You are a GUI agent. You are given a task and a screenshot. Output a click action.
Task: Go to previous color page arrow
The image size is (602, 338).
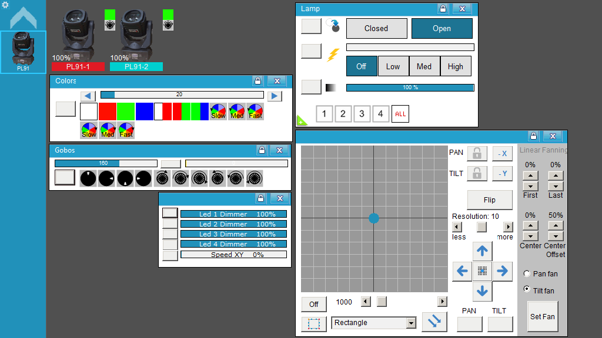pos(88,96)
